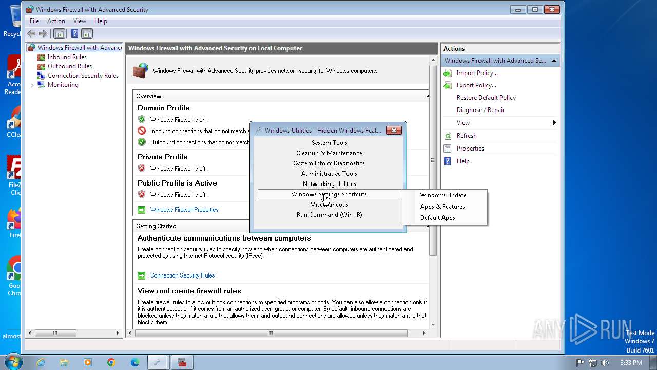Click the network tray icon

point(593,363)
